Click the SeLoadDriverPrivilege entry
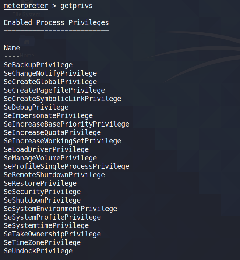The image size is (240, 260). [x=46, y=150]
